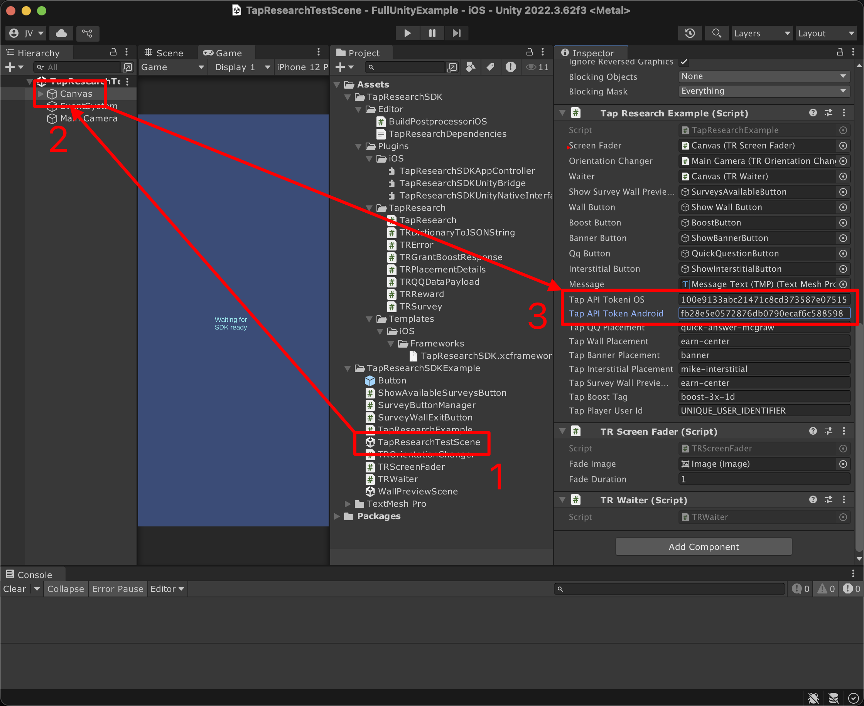Image resolution: width=864 pixels, height=706 pixels.
Task: Click the Fade Duration value field
Action: [764, 479]
